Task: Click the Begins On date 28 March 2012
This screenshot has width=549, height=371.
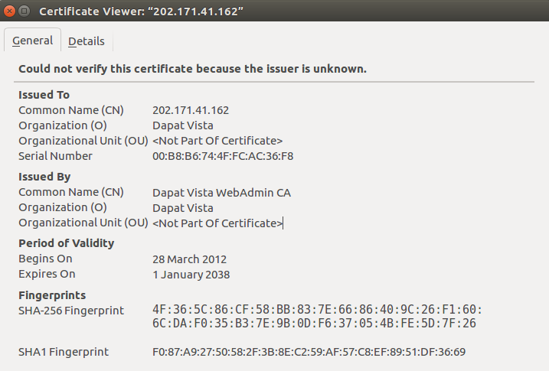Action: click(x=189, y=259)
